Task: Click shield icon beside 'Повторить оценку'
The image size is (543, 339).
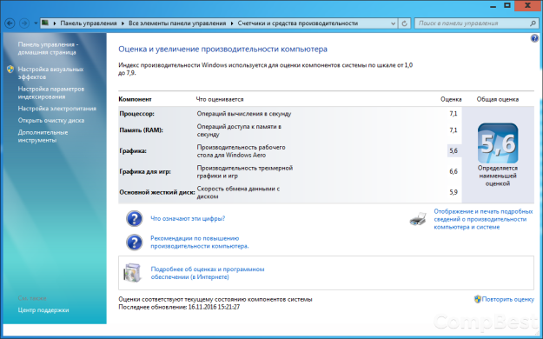Action: pyautogui.click(x=478, y=299)
